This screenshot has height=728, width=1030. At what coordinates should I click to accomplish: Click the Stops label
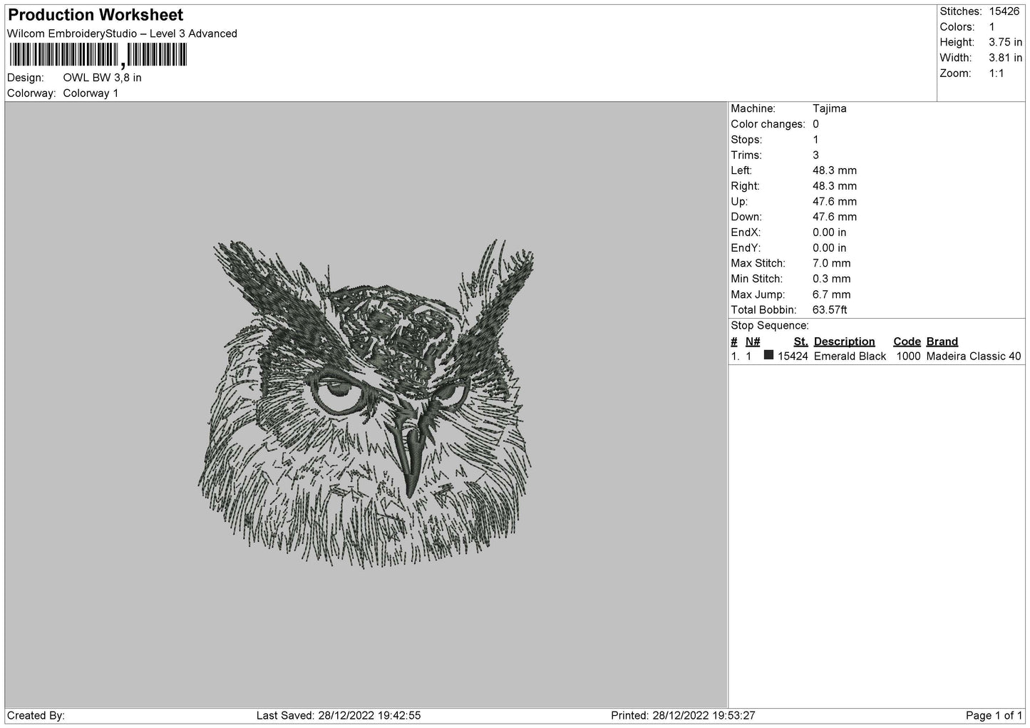(x=746, y=140)
